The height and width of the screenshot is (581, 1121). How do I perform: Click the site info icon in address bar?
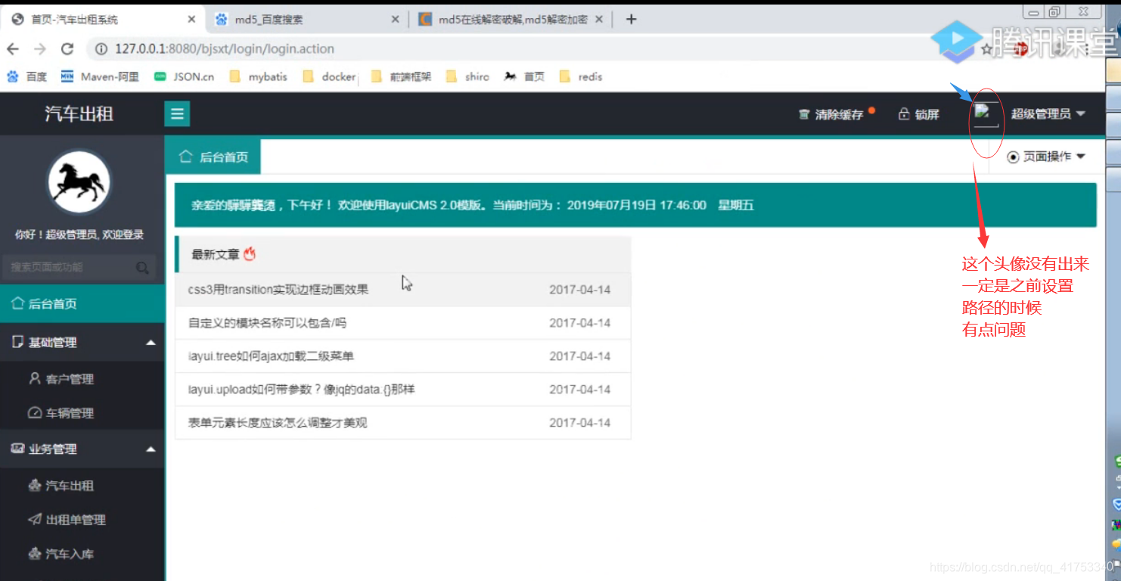[100, 49]
